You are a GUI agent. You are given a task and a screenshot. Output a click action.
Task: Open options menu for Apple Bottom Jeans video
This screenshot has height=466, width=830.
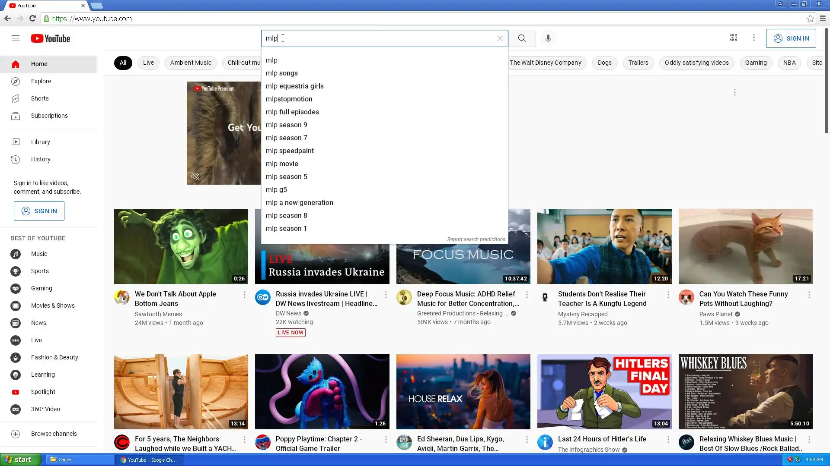[245, 295]
